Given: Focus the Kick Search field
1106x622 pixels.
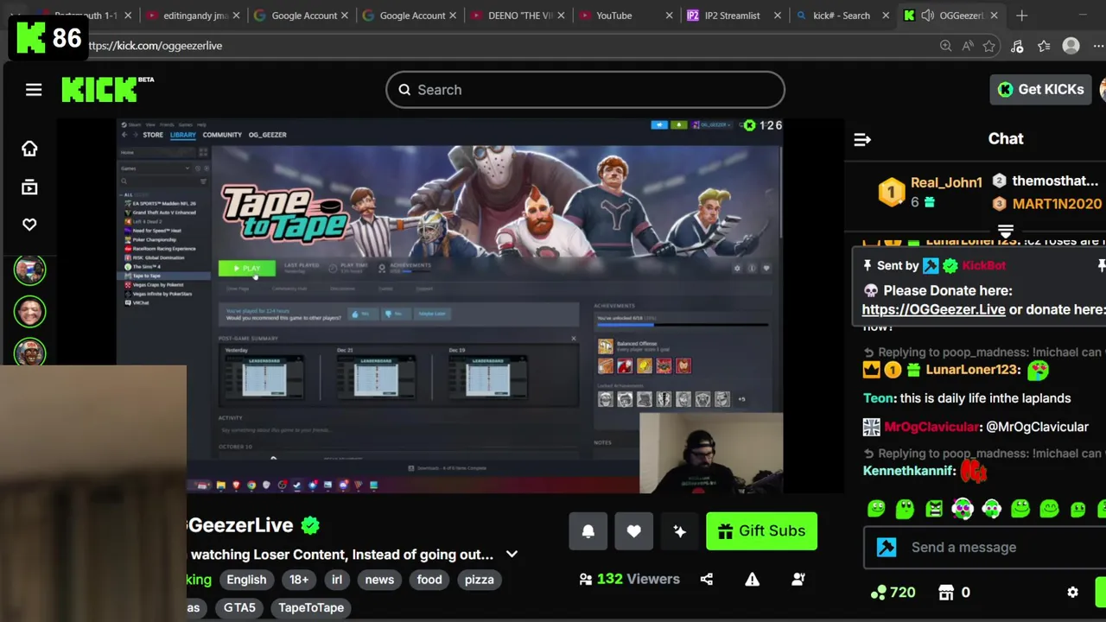Looking at the screenshot, I should coord(585,90).
